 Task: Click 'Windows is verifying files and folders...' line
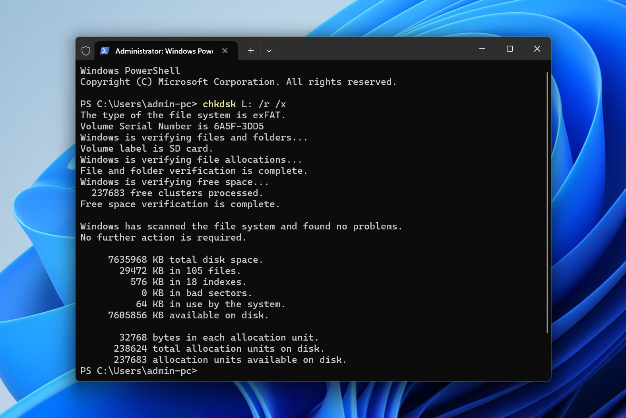click(194, 137)
